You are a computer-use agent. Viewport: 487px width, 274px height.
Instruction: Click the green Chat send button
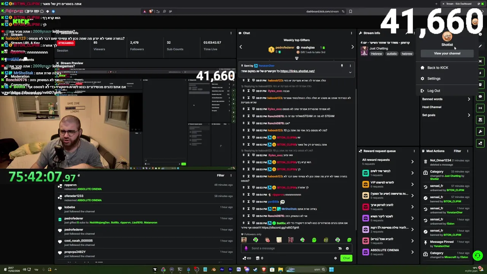[x=346, y=258]
